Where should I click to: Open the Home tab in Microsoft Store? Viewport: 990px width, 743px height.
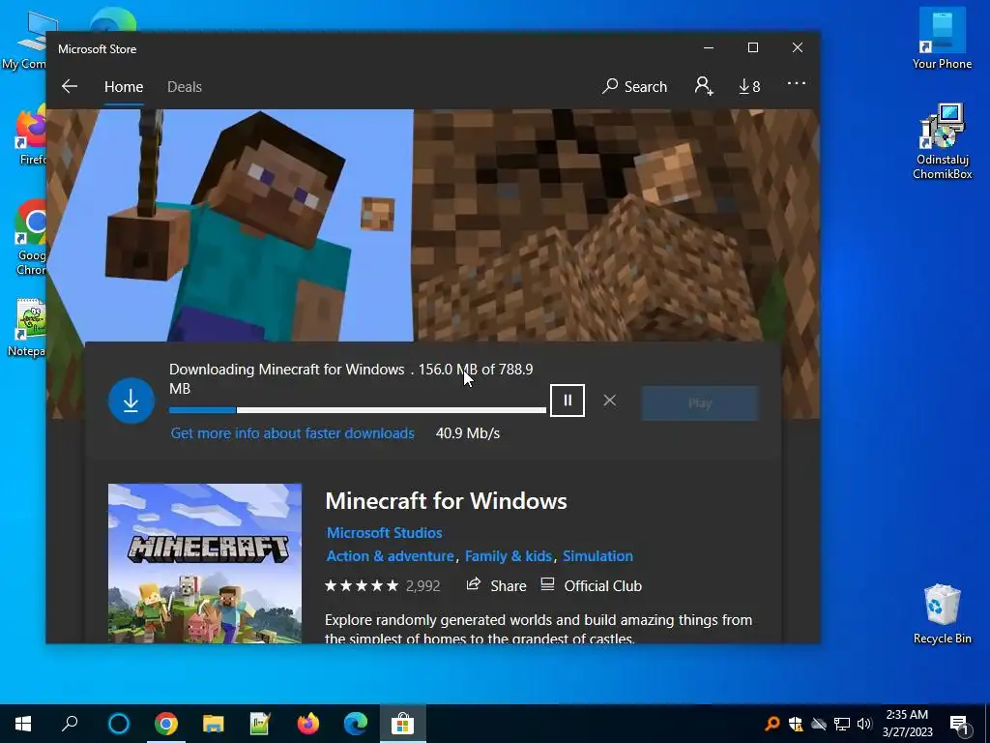pyautogui.click(x=124, y=86)
